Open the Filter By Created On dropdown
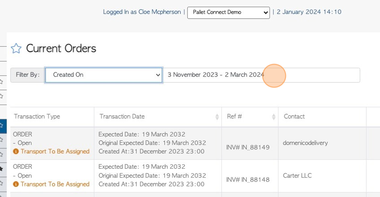 [x=104, y=75]
